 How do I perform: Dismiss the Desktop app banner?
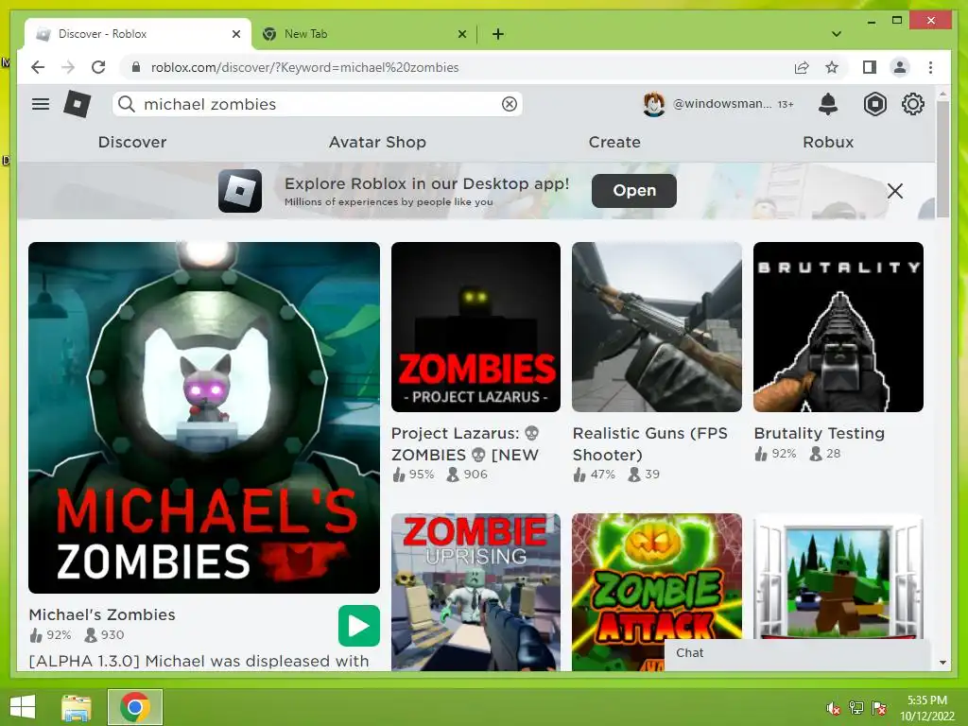click(x=895, y=191)
